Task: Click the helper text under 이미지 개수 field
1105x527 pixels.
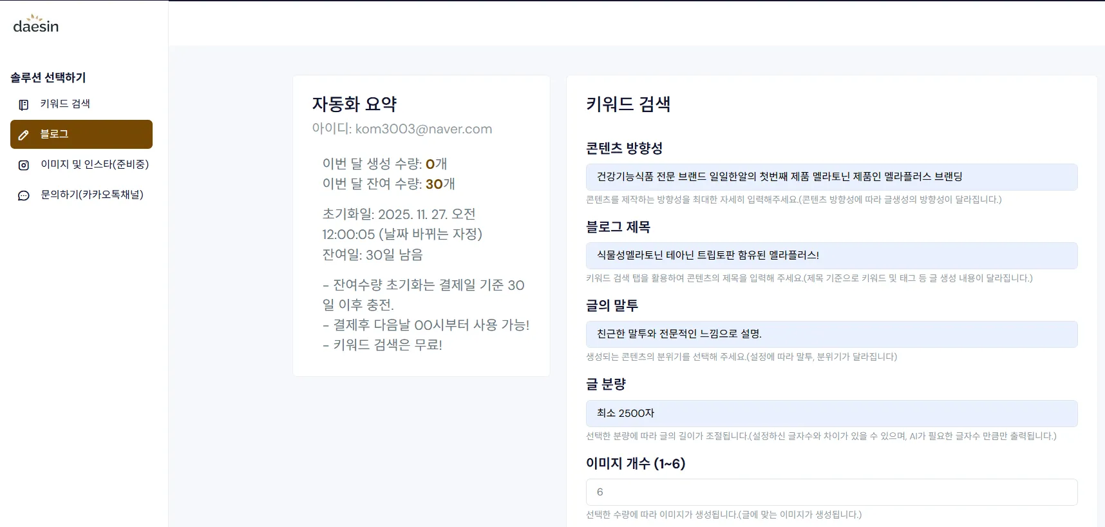Action: 724,515
